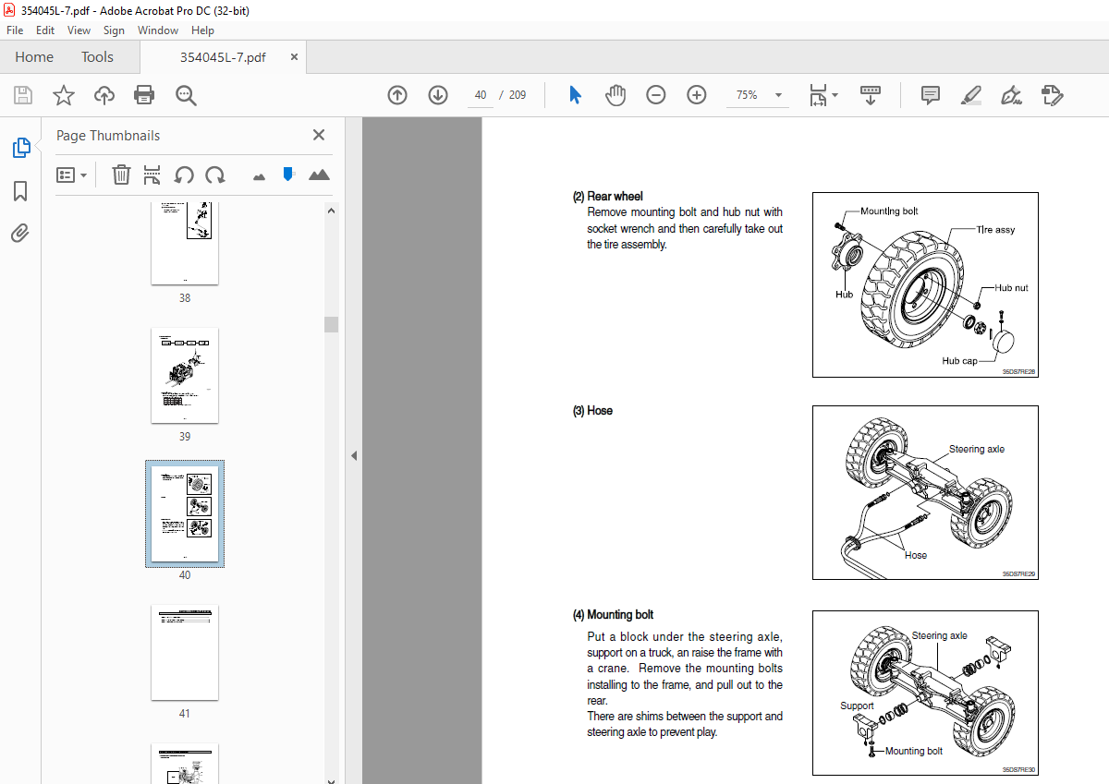
Task: Activate the hand pan tool
Action: (615, 95)
